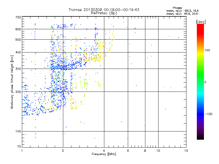Click the '6' frequency axis tick label

coord(128,151)
